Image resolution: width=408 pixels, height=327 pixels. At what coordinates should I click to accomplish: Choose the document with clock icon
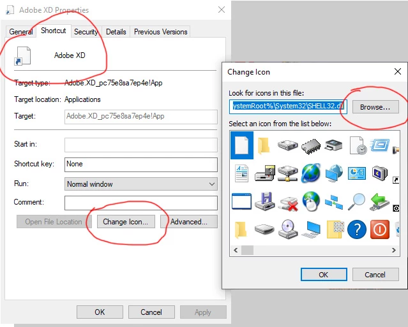(x=358, y=145)
